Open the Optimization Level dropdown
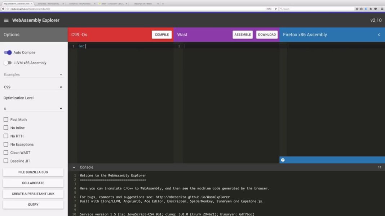Screen dimensions: 385x216 pos(33,108)
